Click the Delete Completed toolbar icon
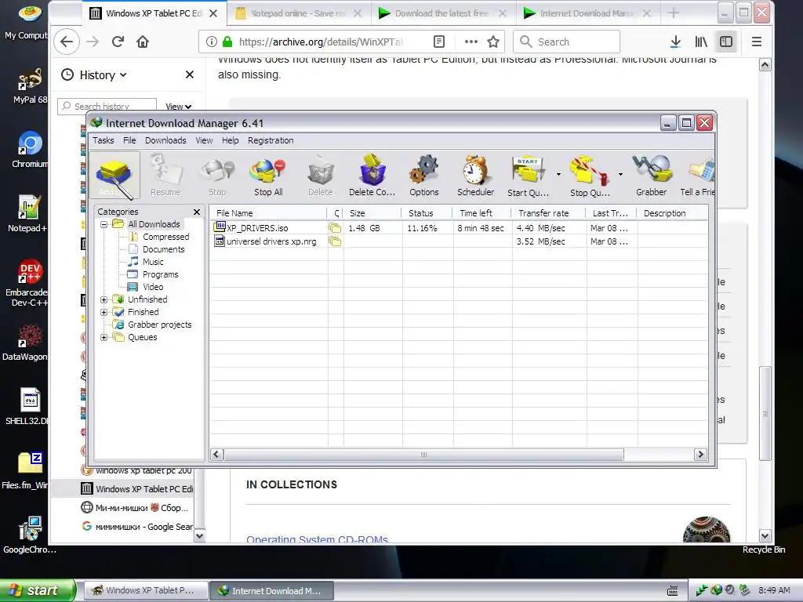The width and height of the screenshot is (803, 602). [372, 176]
